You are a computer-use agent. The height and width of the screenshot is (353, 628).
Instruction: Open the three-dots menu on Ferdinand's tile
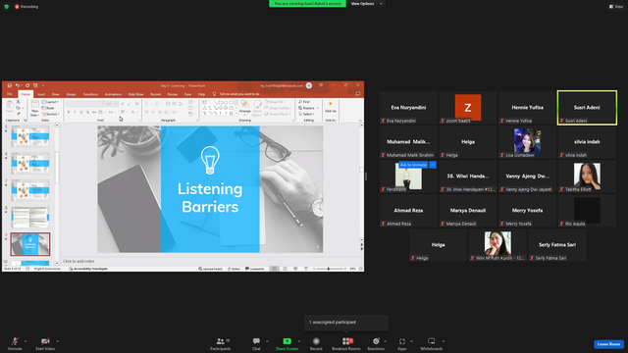pyautogui.click(x=433, y=165)
